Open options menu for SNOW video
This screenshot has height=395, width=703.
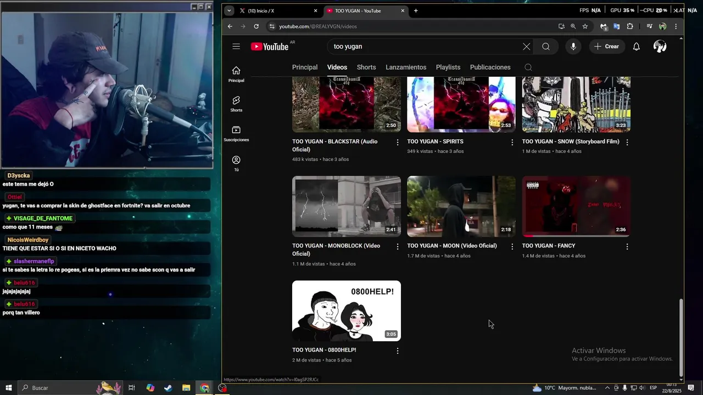pos(627,142)
